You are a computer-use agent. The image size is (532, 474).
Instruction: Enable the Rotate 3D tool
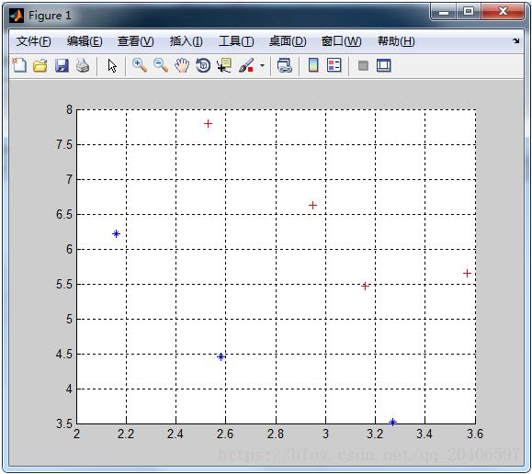pos(203,65)
